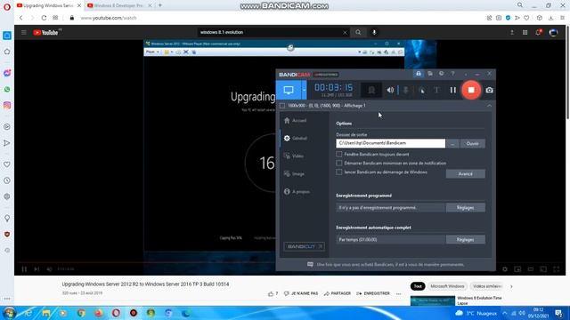The height and width of the screenshot is (320, 570).
Task: Open Réglages for Enregistrement programmé
Action: point(465,207)
